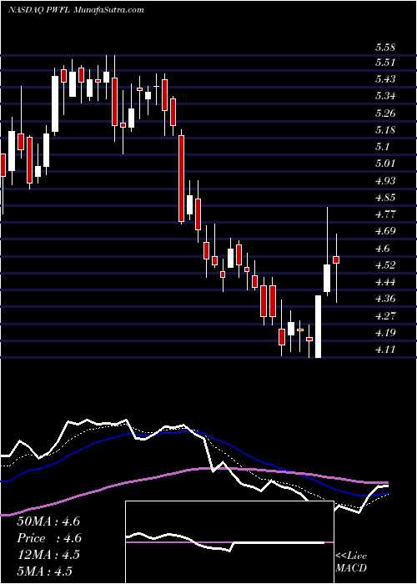This screenshot has width=417, height=584.
Task: Click the 4.93 price axis label
Action: point(385,180)
